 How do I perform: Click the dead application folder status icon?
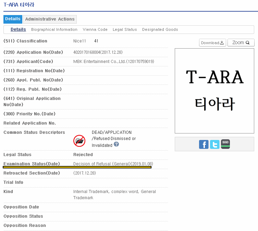(x=79, y=141)
